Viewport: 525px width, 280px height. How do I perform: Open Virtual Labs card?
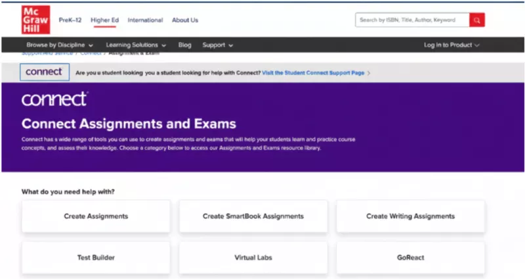pyautogui.click(x=253, y=258)
